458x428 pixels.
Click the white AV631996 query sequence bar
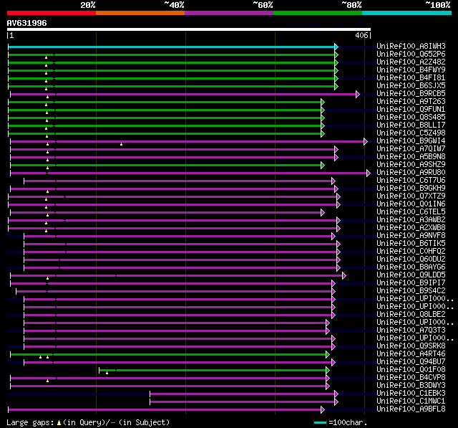[189, 29]
